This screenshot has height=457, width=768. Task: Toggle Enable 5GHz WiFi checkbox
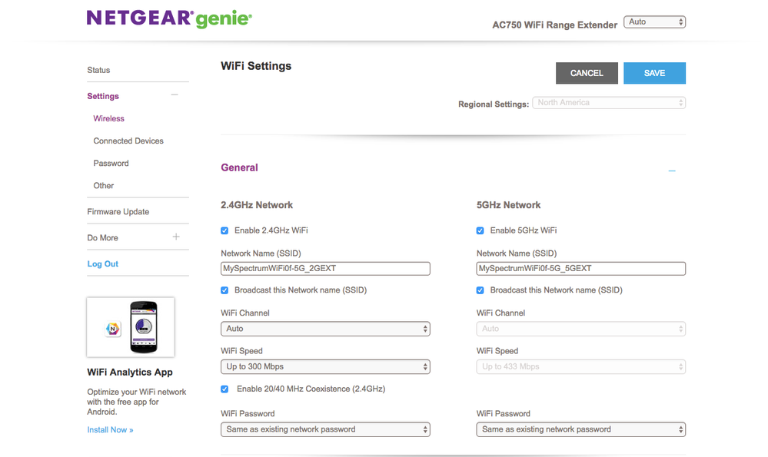coord(480,230)
